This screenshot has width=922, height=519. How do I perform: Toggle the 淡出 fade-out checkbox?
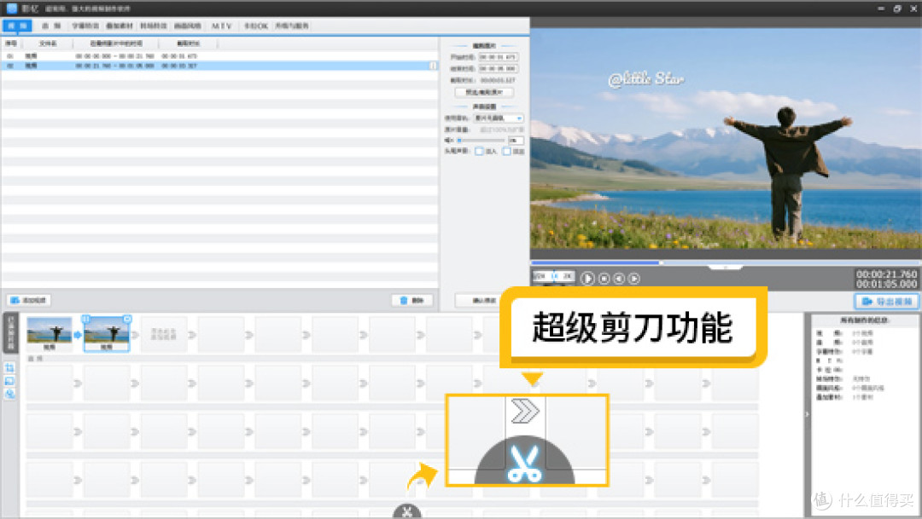click(x=506, y=152)
